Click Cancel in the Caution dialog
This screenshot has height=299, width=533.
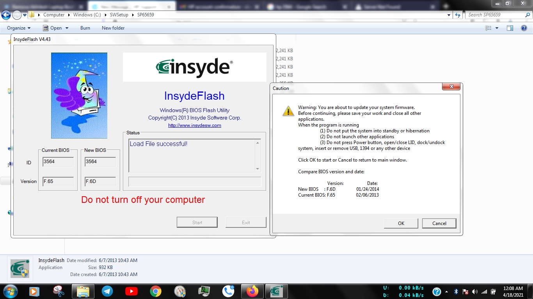click(439, 223)
